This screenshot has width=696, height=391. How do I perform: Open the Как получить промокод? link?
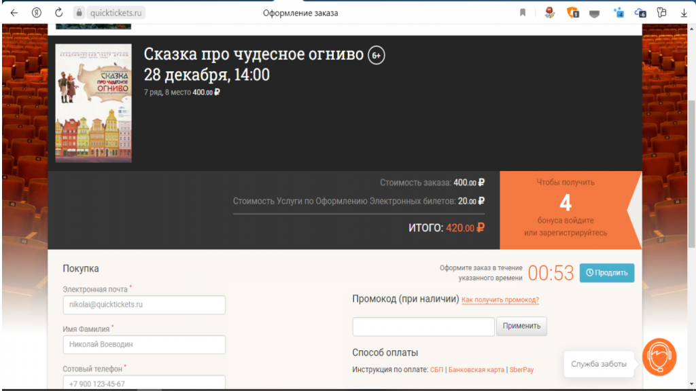(501, 299)
